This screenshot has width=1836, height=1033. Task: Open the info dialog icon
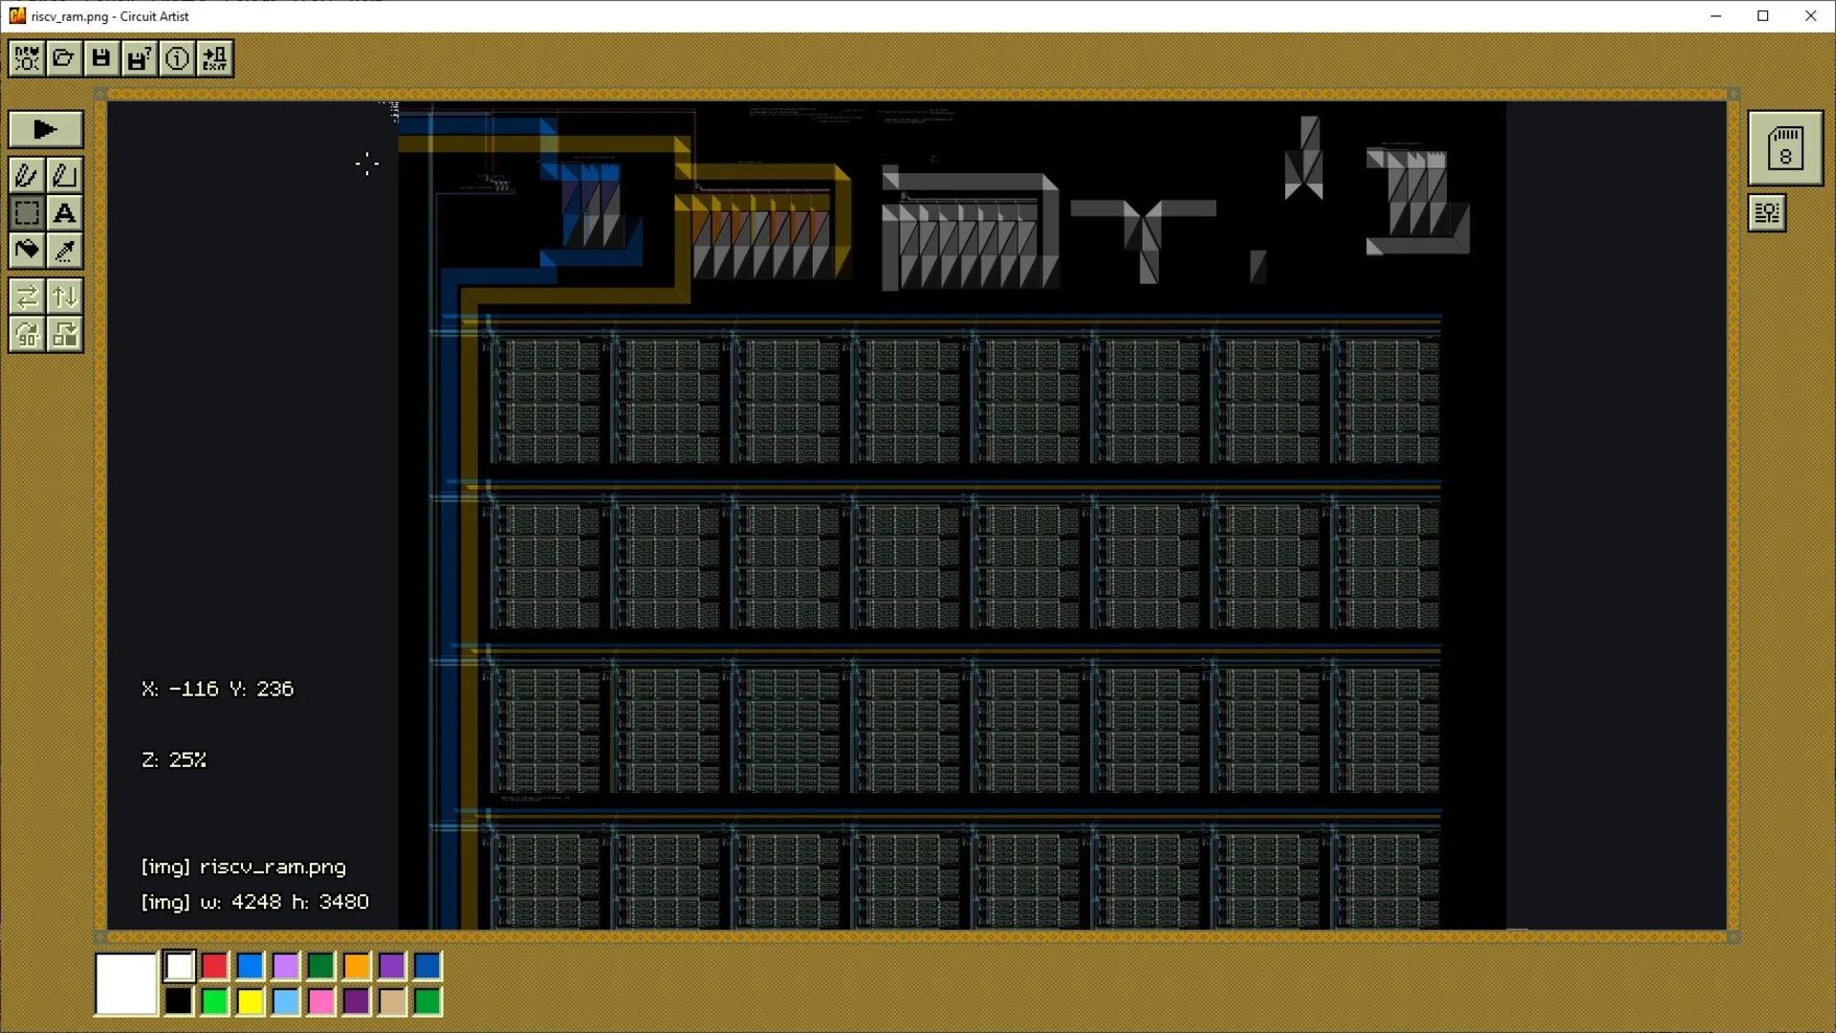pyautogui.click(x=177, y=58)
